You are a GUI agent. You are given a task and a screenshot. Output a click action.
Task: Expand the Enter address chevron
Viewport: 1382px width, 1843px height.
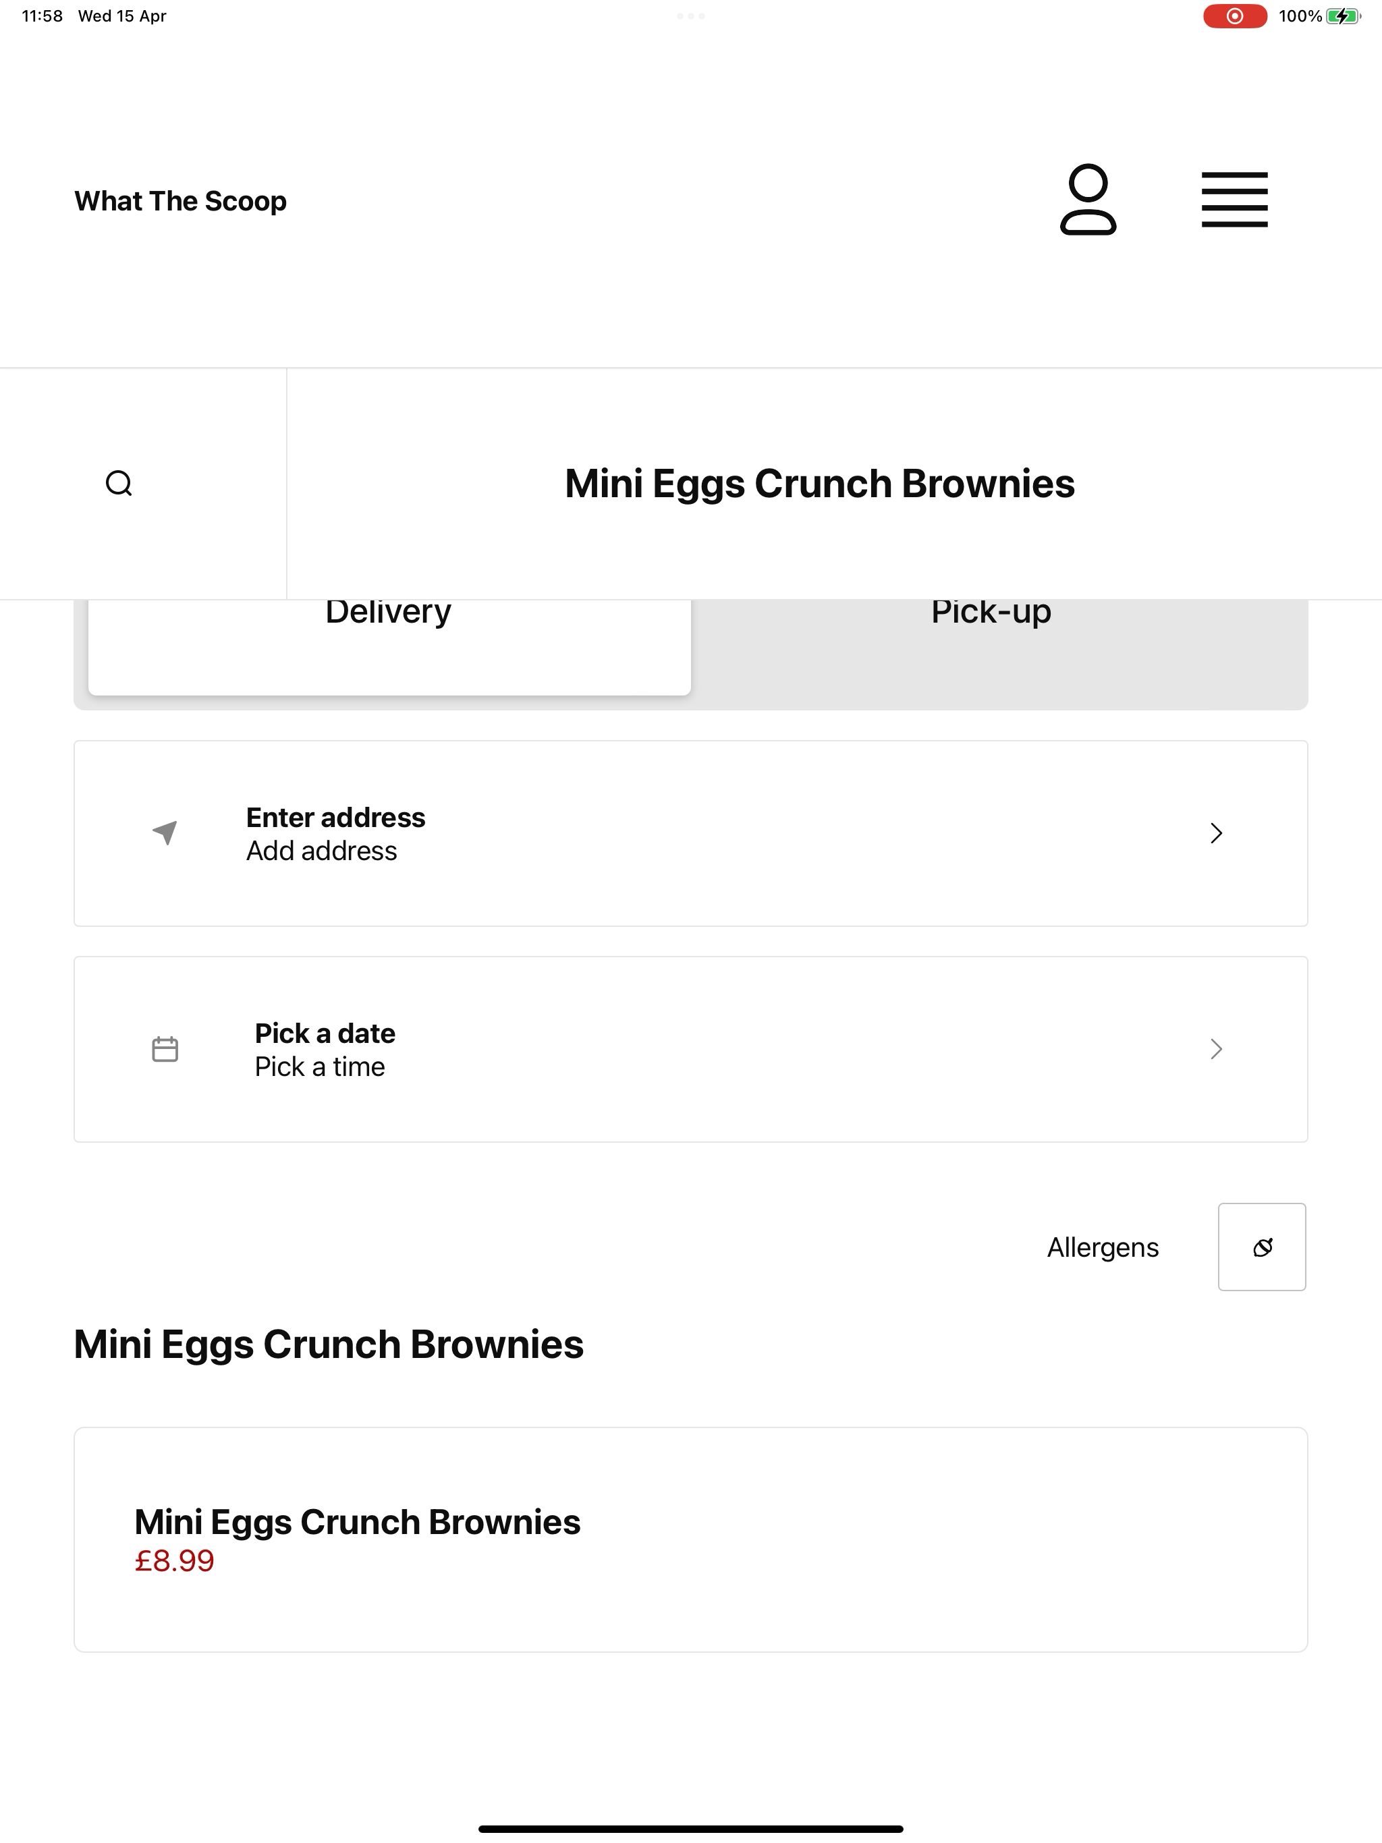[x=1216, y=833]
